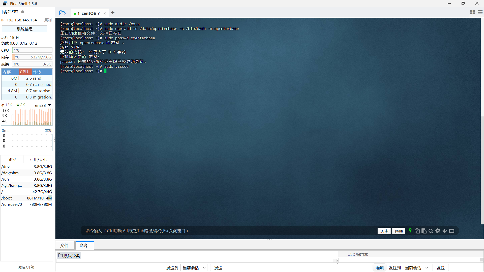Screen dimensions: 484x272
Task: Open terminal settings gear icon
Action: (x=438, y=231)
